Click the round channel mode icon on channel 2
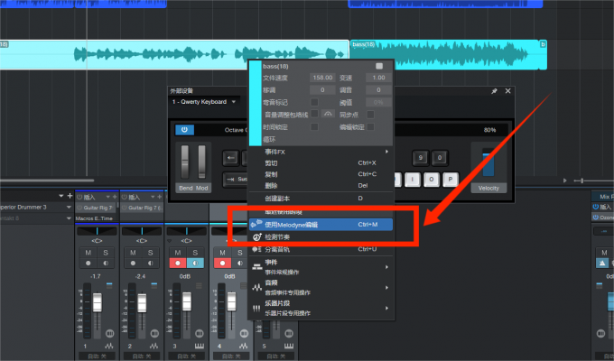 click(154, 334)
